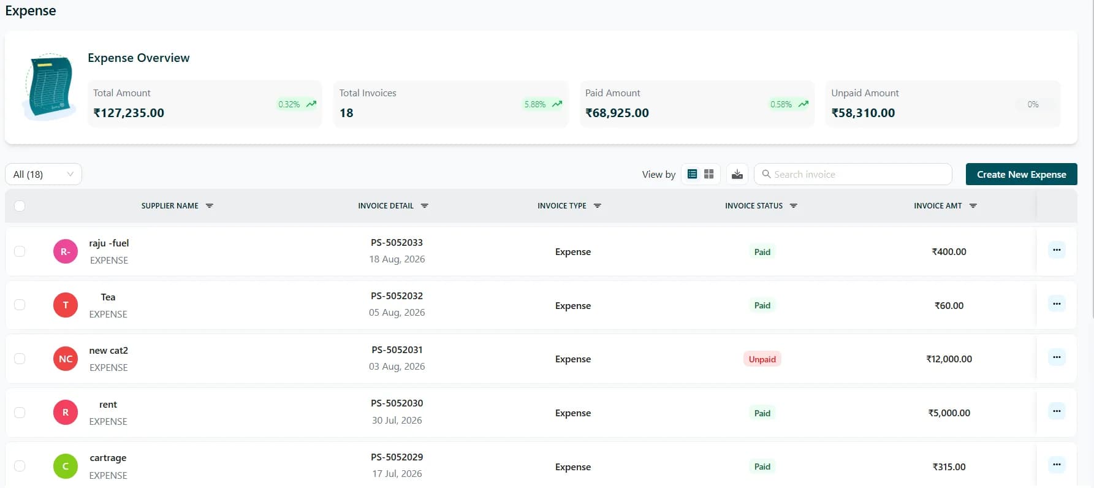Sort by Invoice Amt column filter
Image resolution: width=1094 pixels, height=488 pixels.
coord(973,206)
